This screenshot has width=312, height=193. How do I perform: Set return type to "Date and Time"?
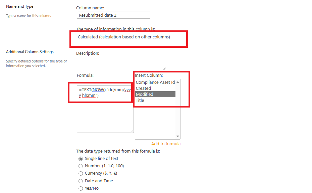(x=81, y=181)
